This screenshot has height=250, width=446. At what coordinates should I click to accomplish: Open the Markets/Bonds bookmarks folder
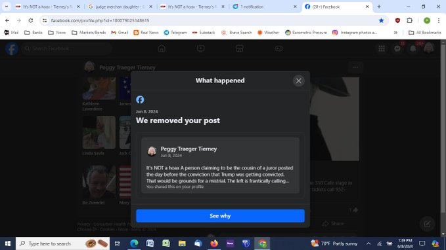89,33
